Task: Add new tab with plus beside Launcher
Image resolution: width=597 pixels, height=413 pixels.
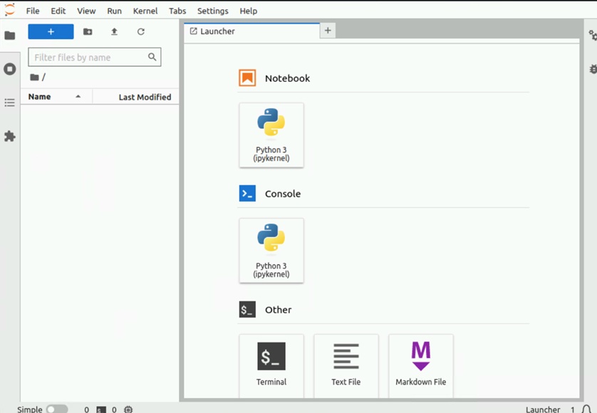Action: coord(328,31)
